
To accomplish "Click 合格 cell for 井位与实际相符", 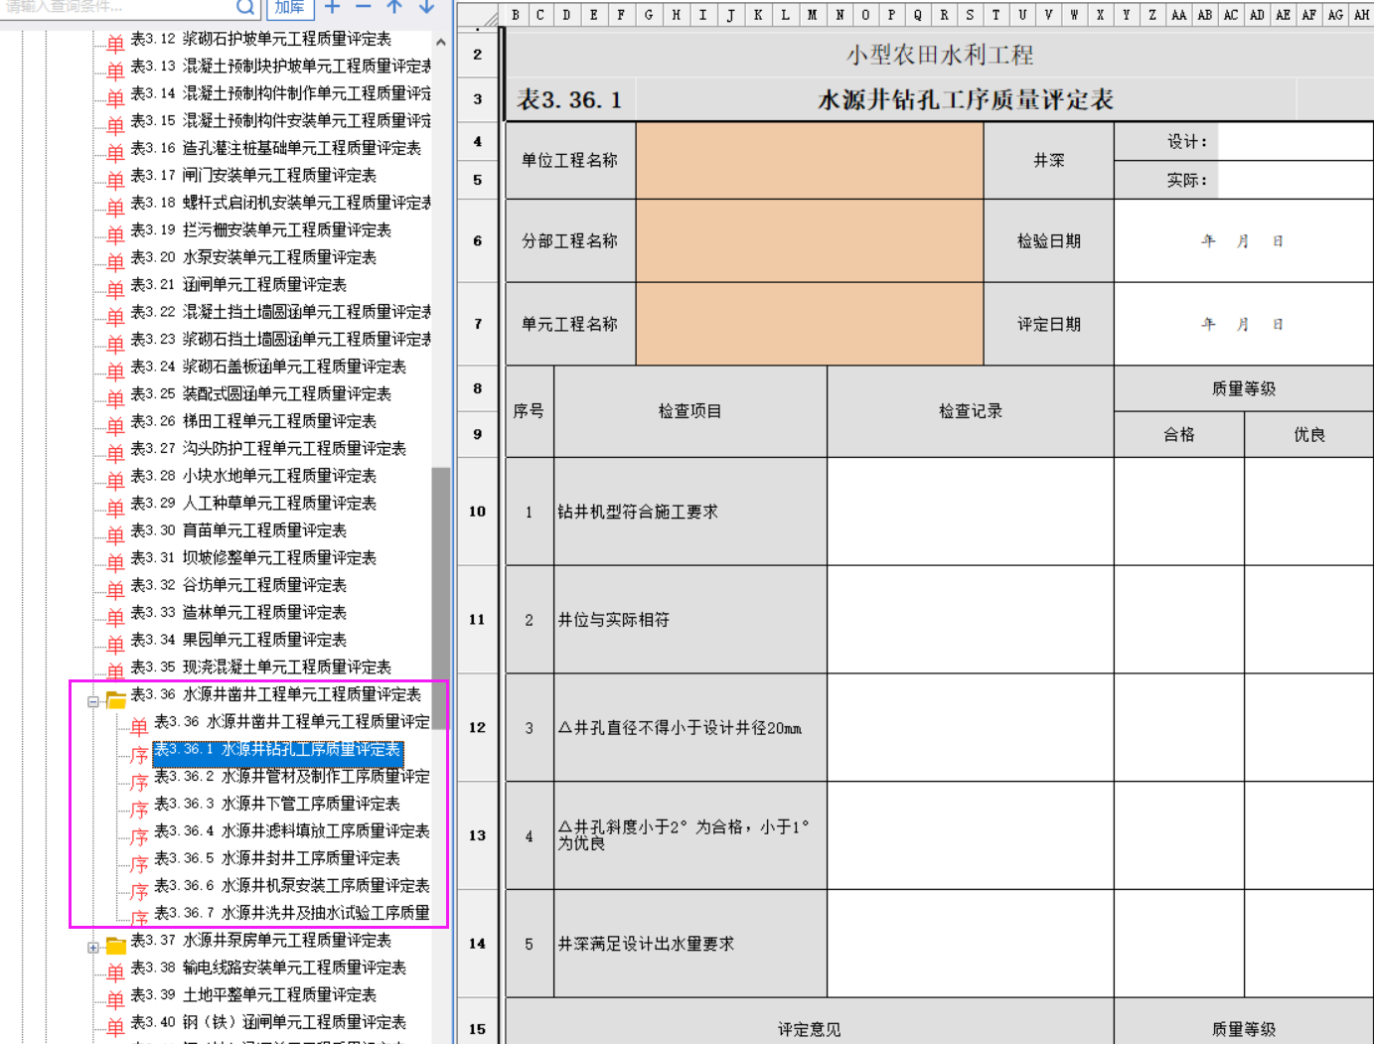I will (x=1179, y=620).
